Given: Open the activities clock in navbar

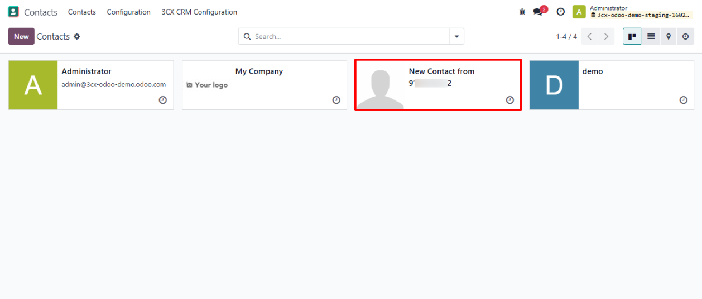Looking at the screenshot, I should [561, 12].
